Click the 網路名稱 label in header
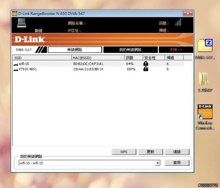The image size is (220, 188). click(76, 23)
